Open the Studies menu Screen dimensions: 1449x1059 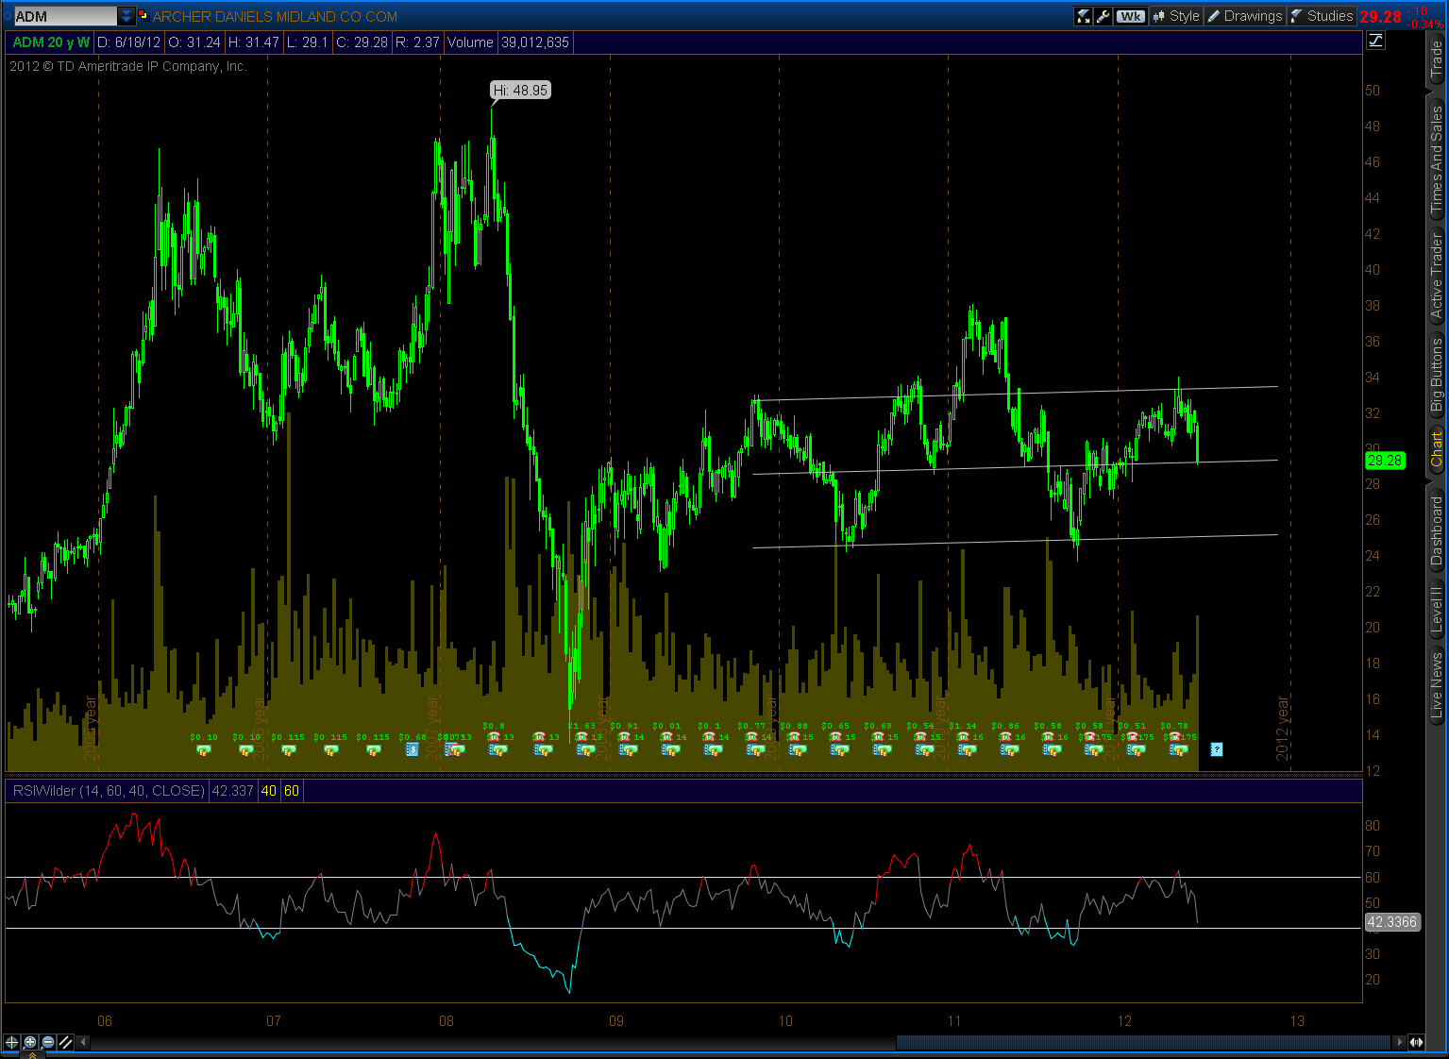[x=1322, y=16]
